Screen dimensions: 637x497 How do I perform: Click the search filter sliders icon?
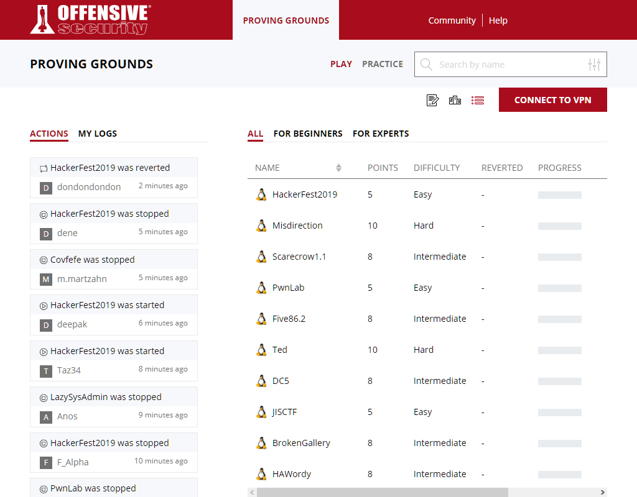coord(594,65)
